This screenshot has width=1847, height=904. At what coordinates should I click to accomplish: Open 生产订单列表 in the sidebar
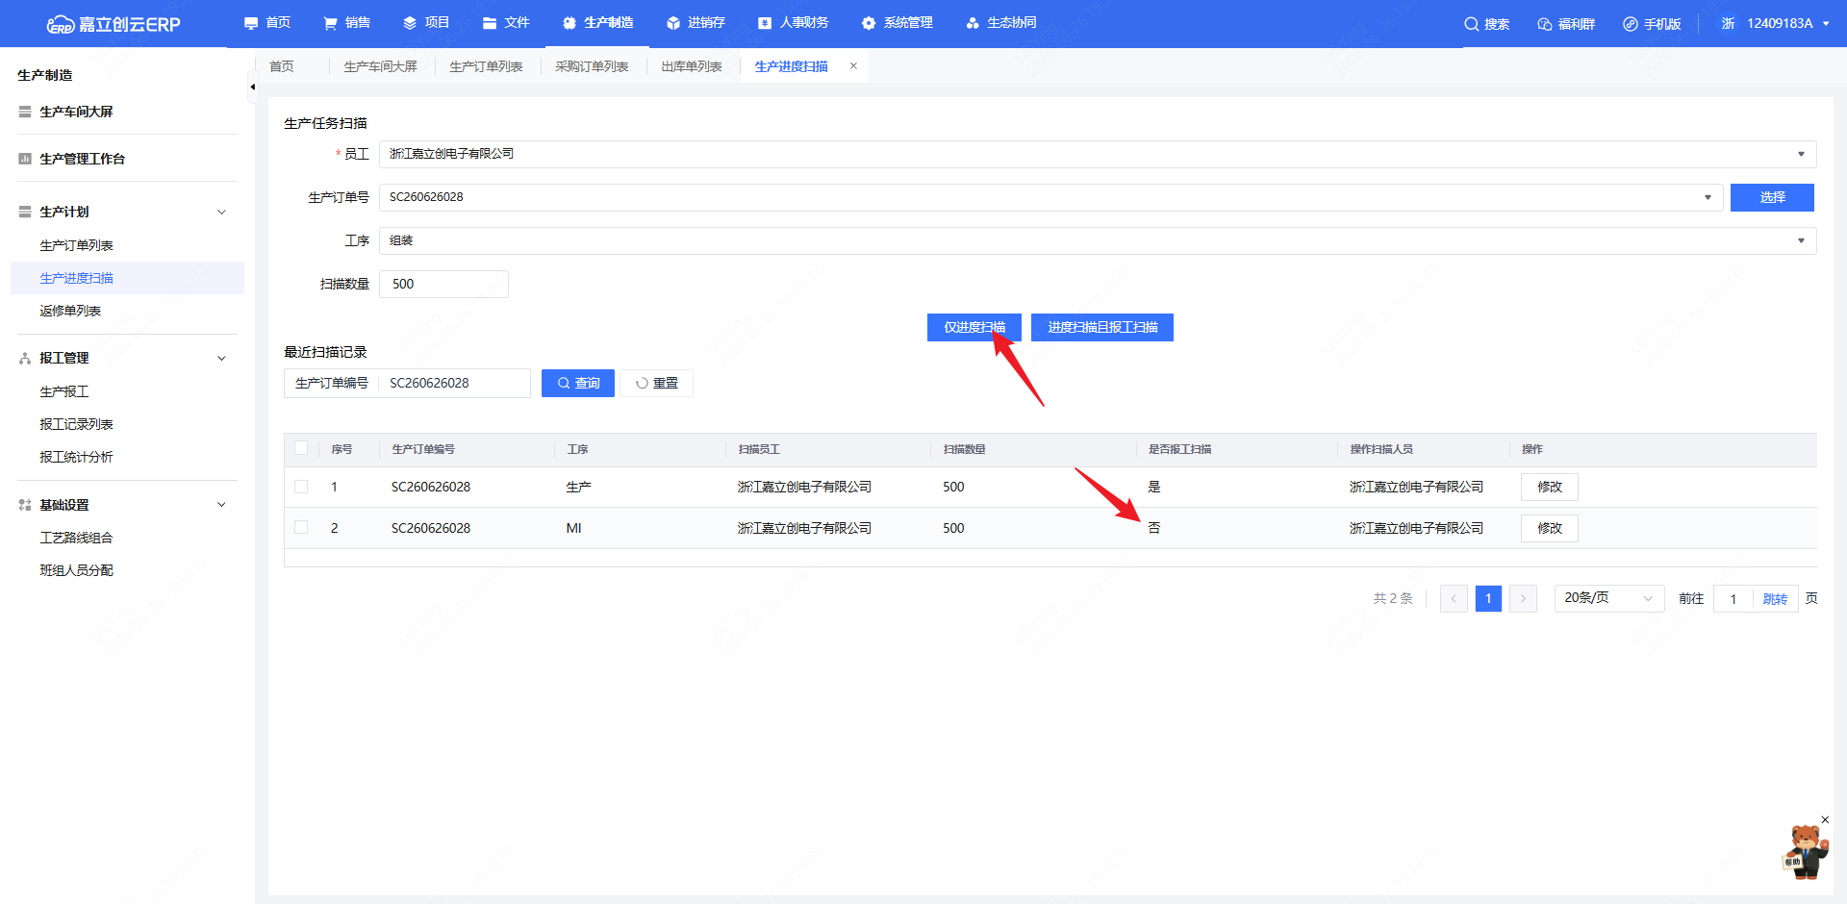[x=76, y=245]
